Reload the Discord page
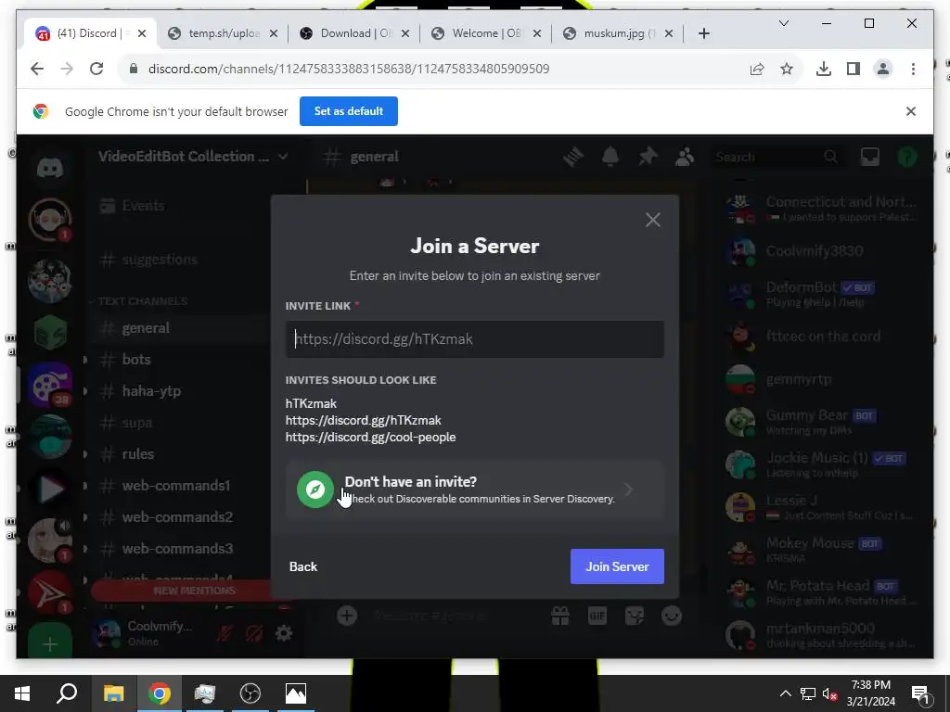This screenshot has height=712, width=950. click(96, 69)
